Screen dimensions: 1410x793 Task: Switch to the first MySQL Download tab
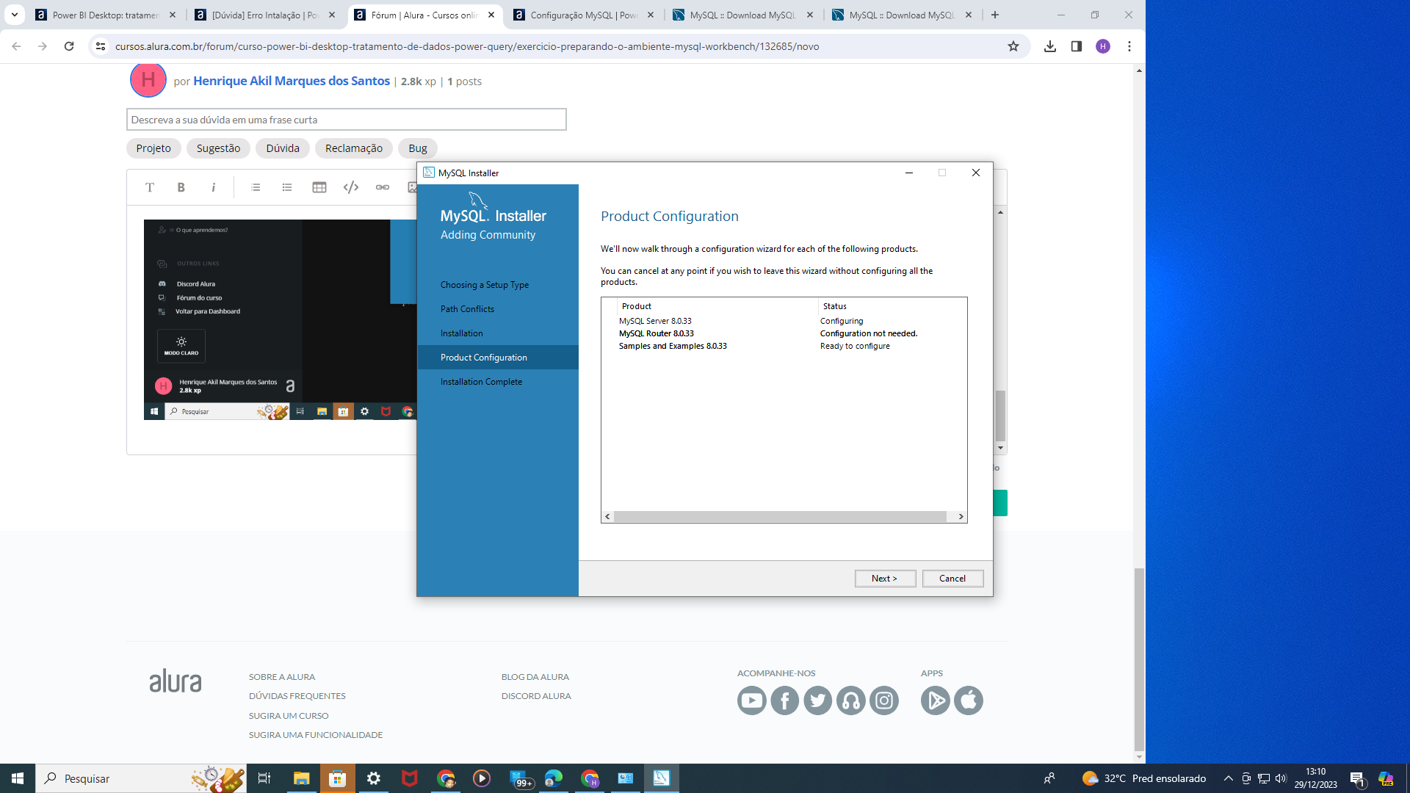coord(743,15)
